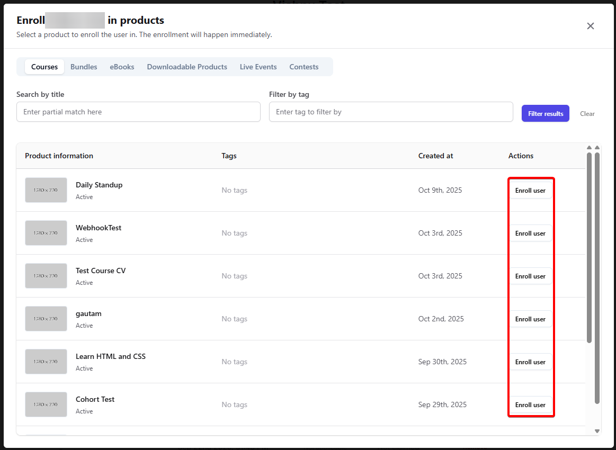Clear the applied filters
Screen dimensions: 616x450
pyautogui.click(x=587, y=114)
